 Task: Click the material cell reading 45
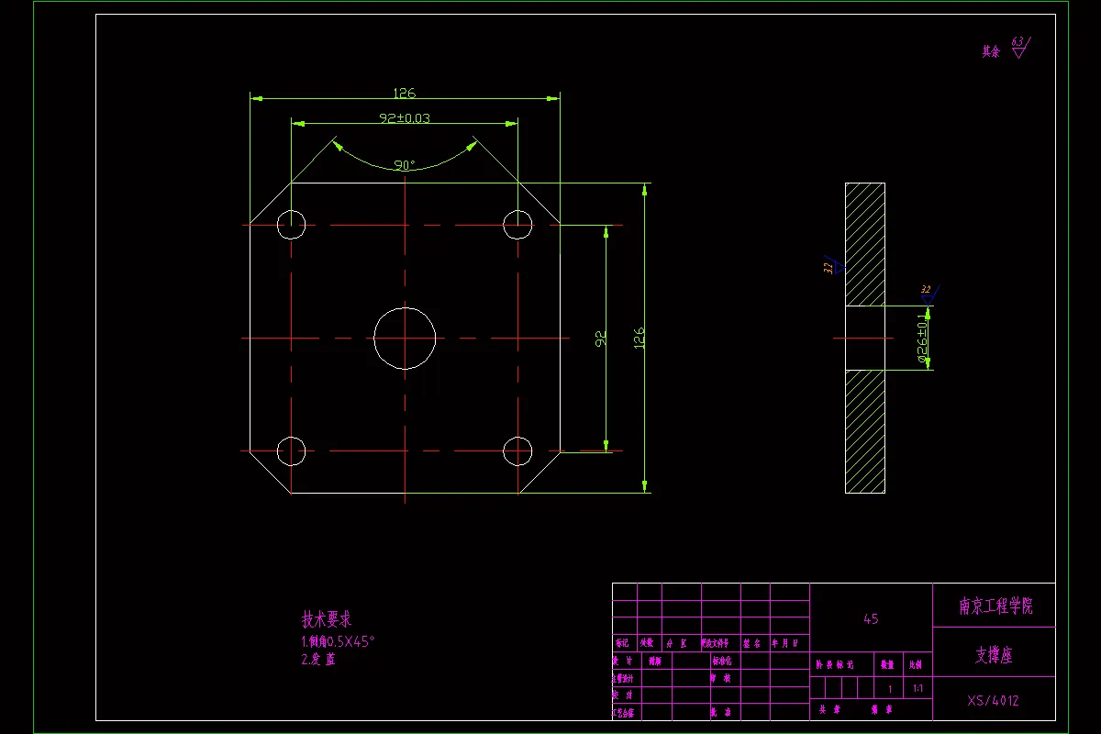(x=871, y=618)
